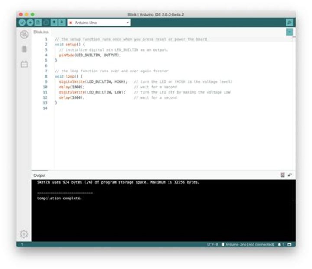This screenshot has height=269, width=312.
Task: Click the 'void loop() {' code line
Action: coord(69,76)
